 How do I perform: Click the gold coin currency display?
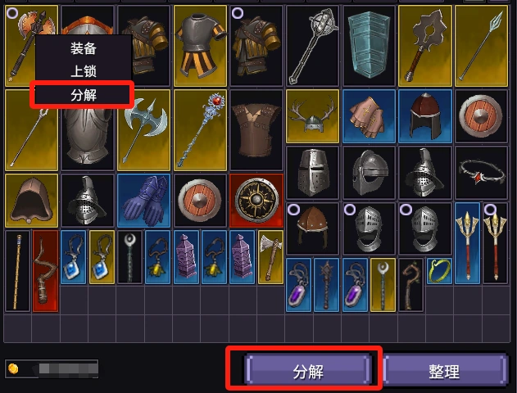pos(52,368)
